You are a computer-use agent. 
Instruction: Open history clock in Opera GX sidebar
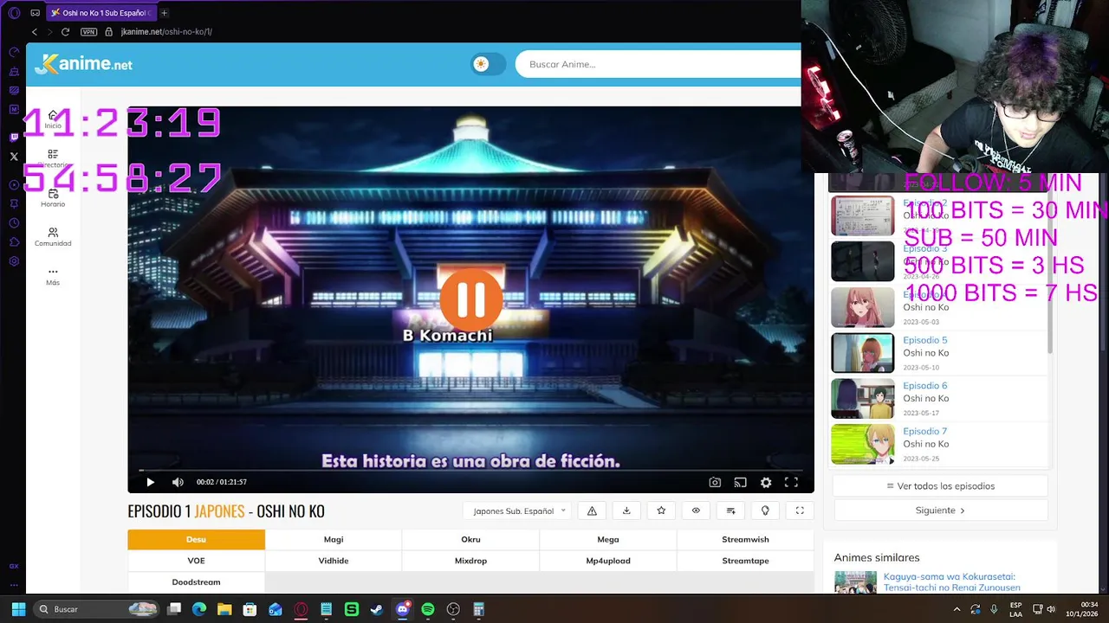tap(14, 222)
